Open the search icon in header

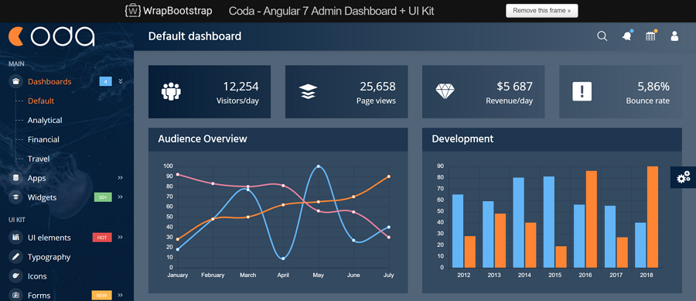pos(602,36)
